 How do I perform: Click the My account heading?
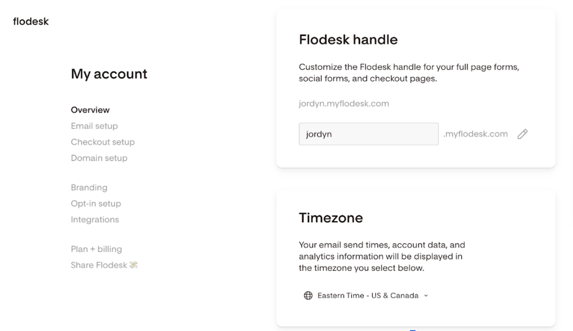tap(109, 74)
